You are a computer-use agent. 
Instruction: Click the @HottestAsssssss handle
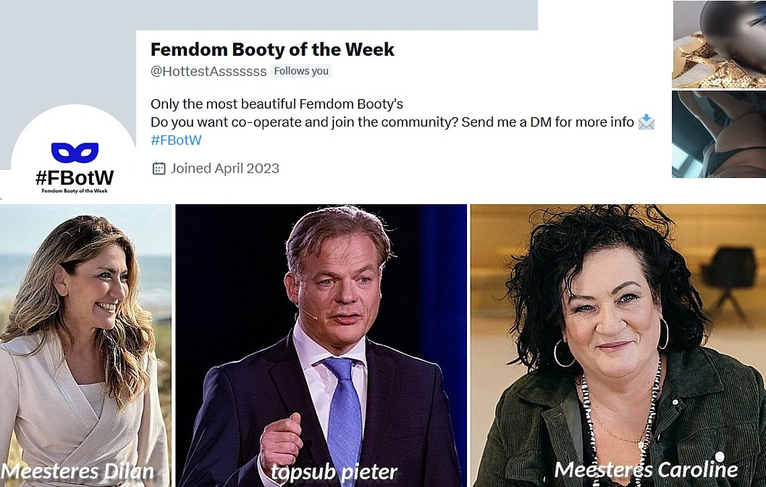click(x=208, y=71)
